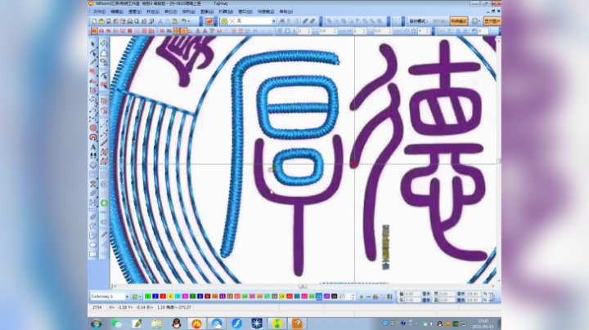
Task: Open the 帮助 (Help) menu
Action: 286,11
